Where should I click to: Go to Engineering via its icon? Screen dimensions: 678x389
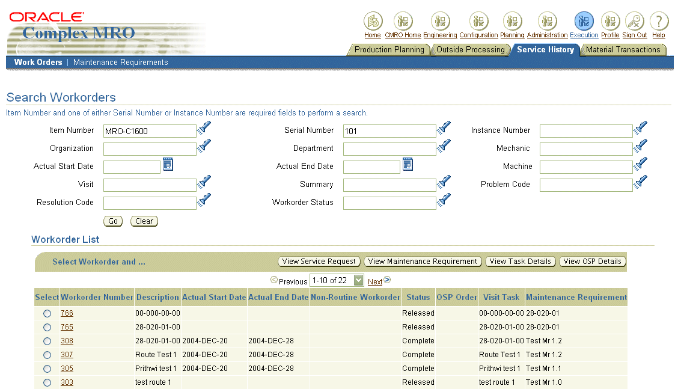440,21
